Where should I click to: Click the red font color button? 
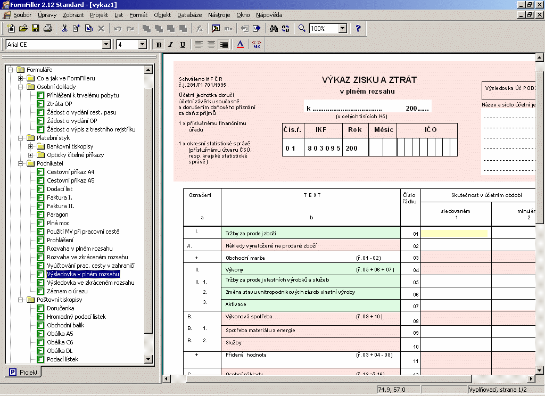(x=240, y=45)
